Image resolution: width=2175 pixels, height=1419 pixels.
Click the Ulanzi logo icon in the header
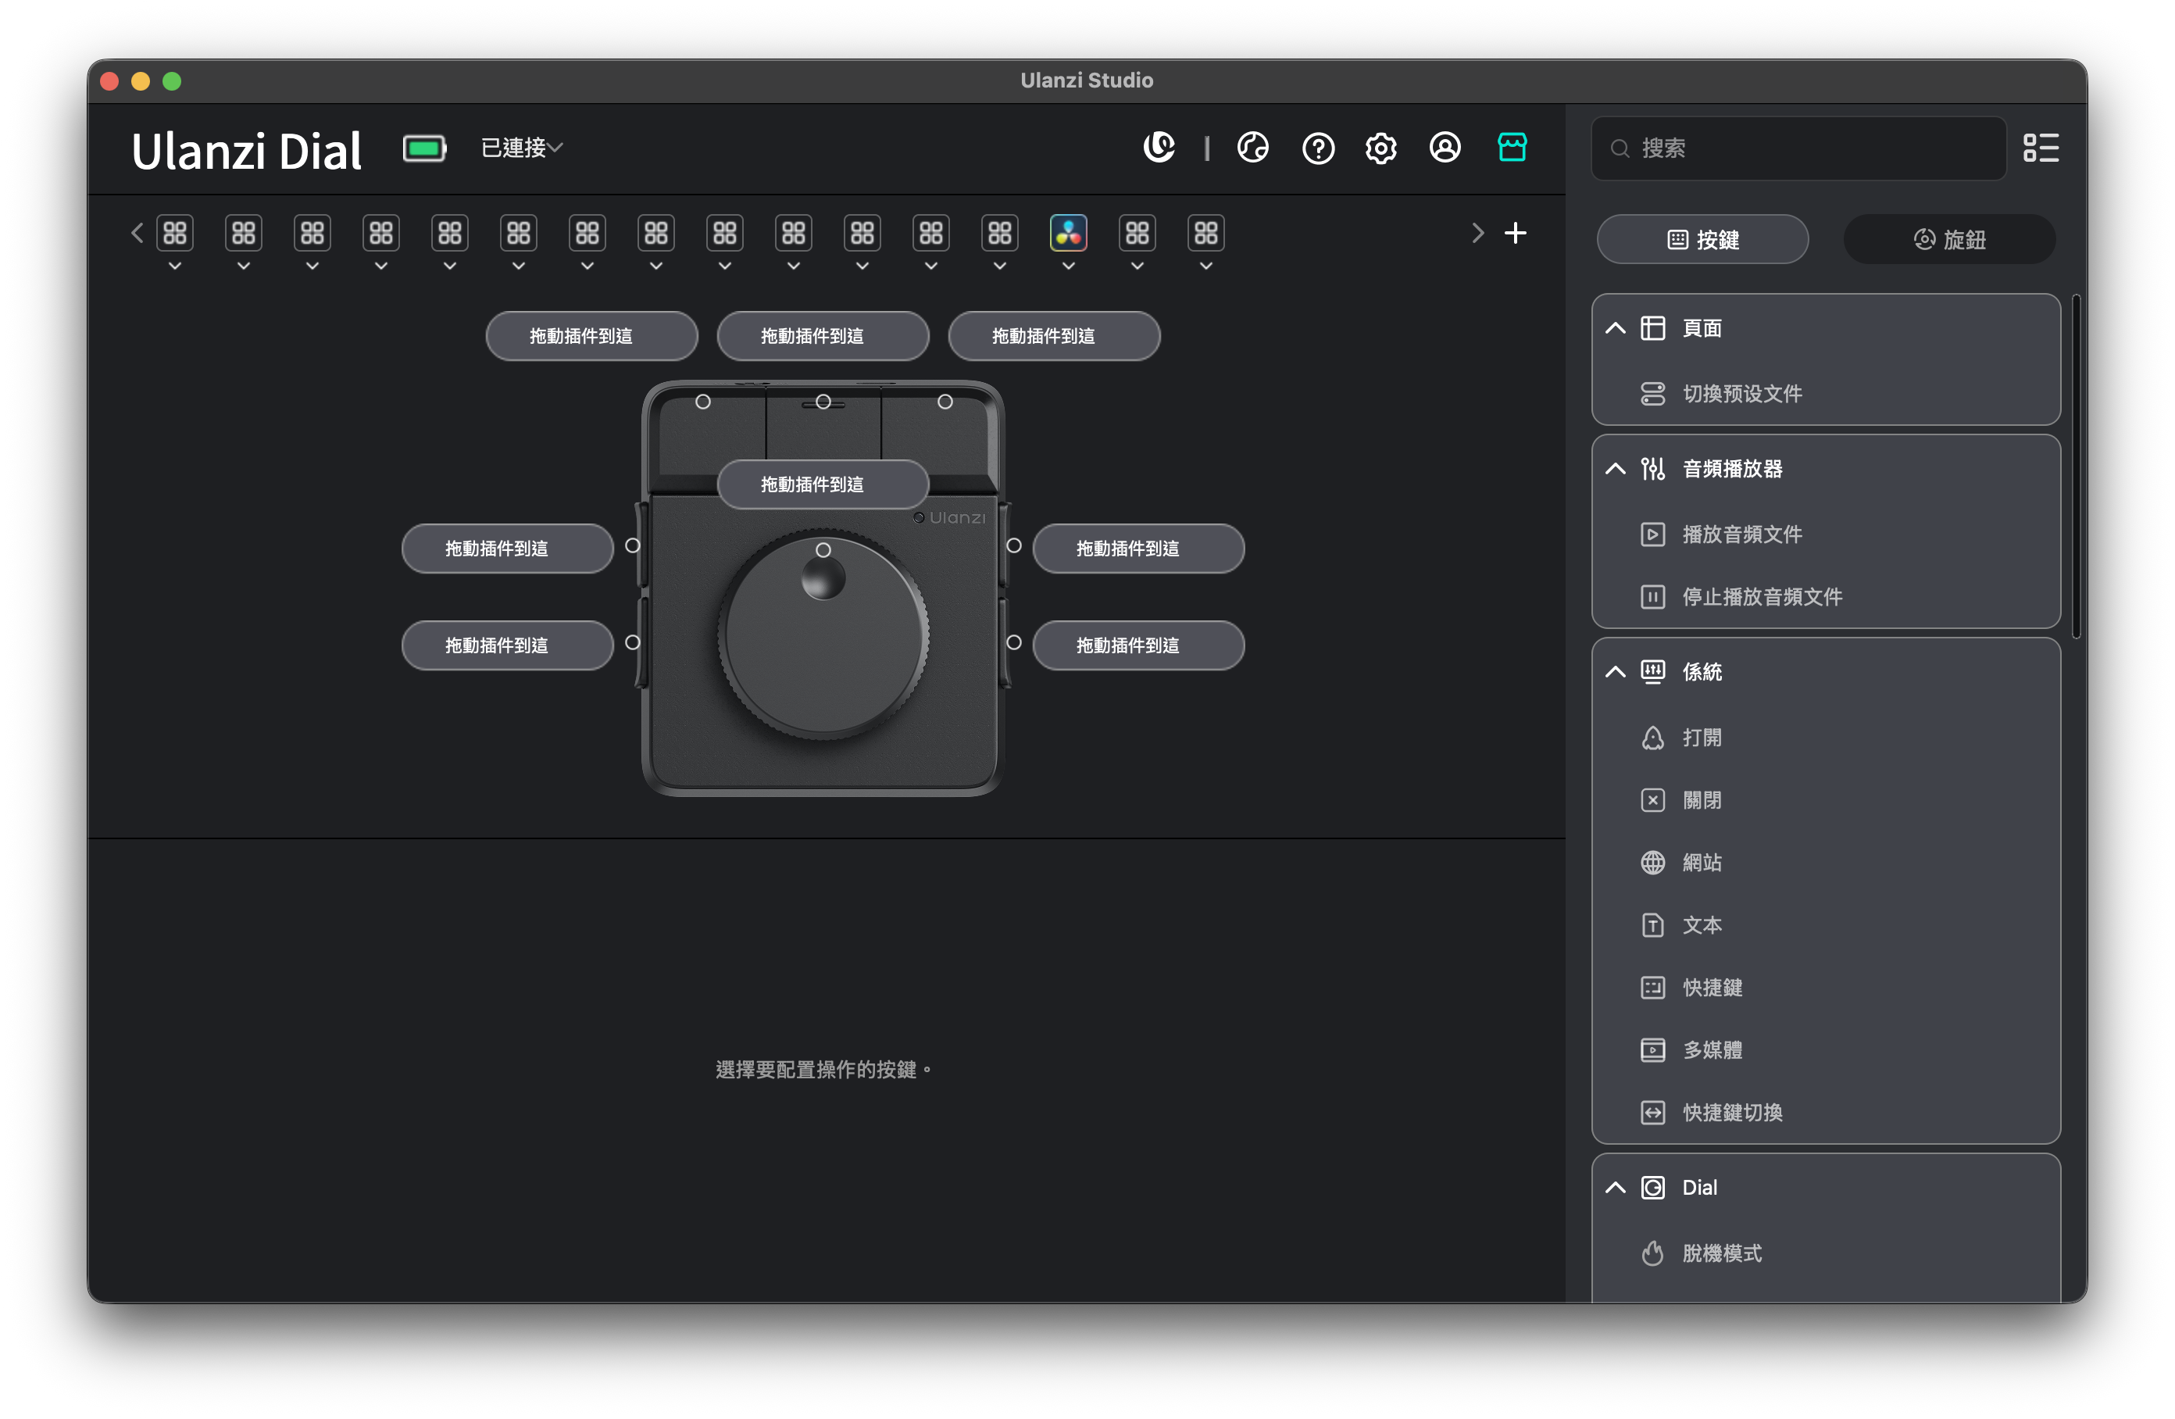[x=1159, y=147]
